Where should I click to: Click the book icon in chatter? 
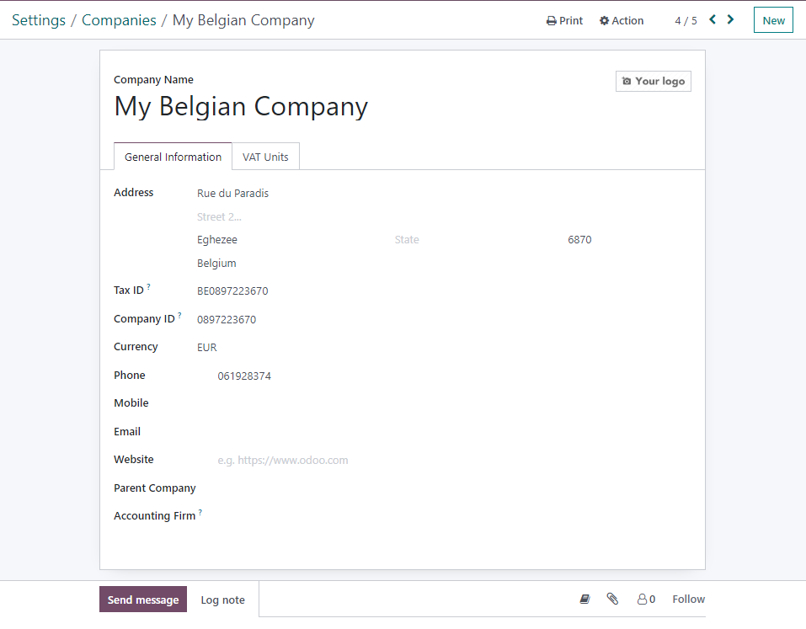[585, 599]
